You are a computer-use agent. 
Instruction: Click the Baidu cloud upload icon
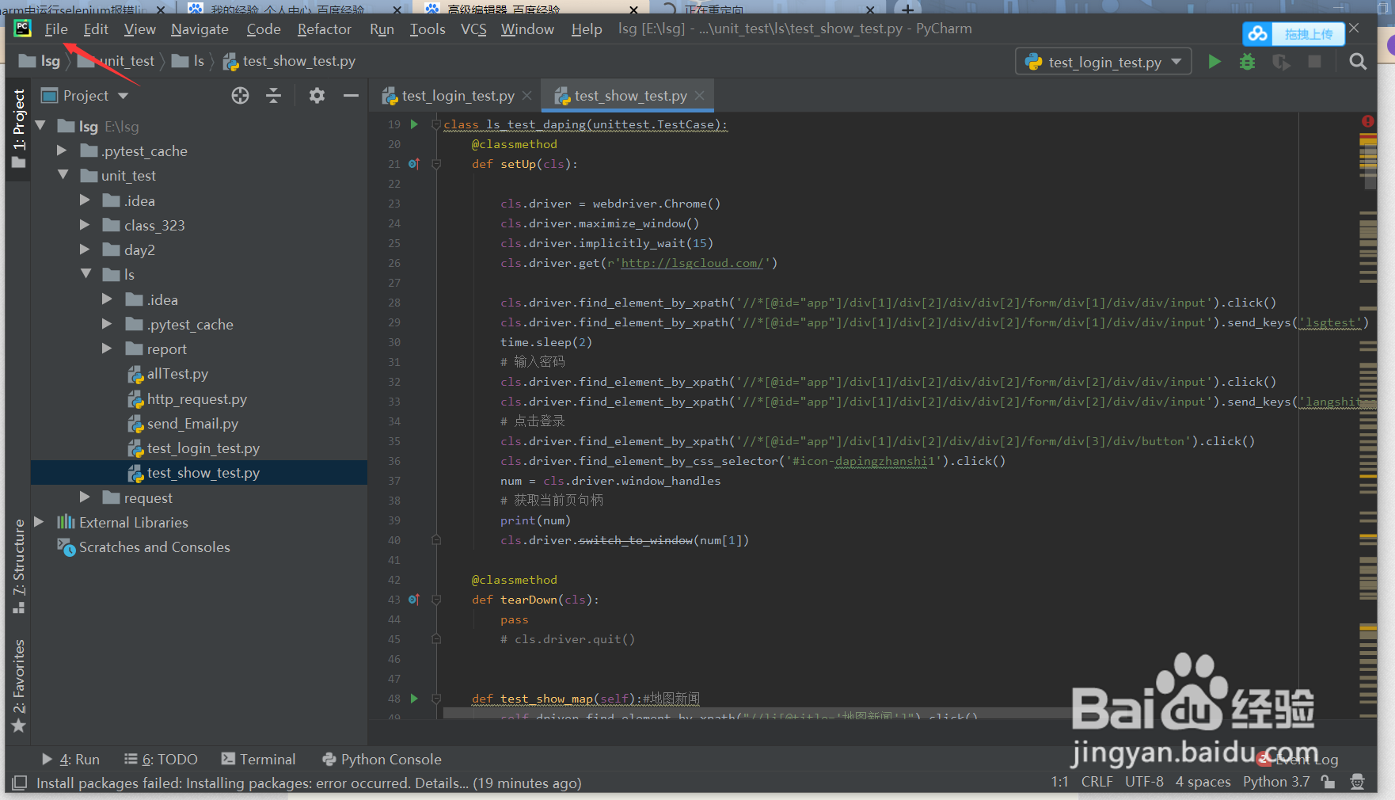pos(1257,34)
